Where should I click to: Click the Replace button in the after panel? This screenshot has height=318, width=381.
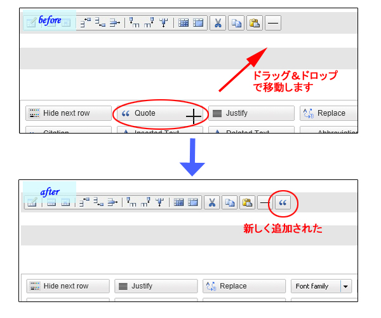click(244, 286)
